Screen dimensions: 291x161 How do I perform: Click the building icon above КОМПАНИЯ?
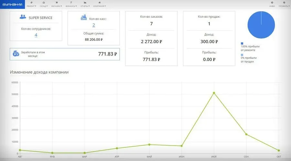tap(99, 3)
